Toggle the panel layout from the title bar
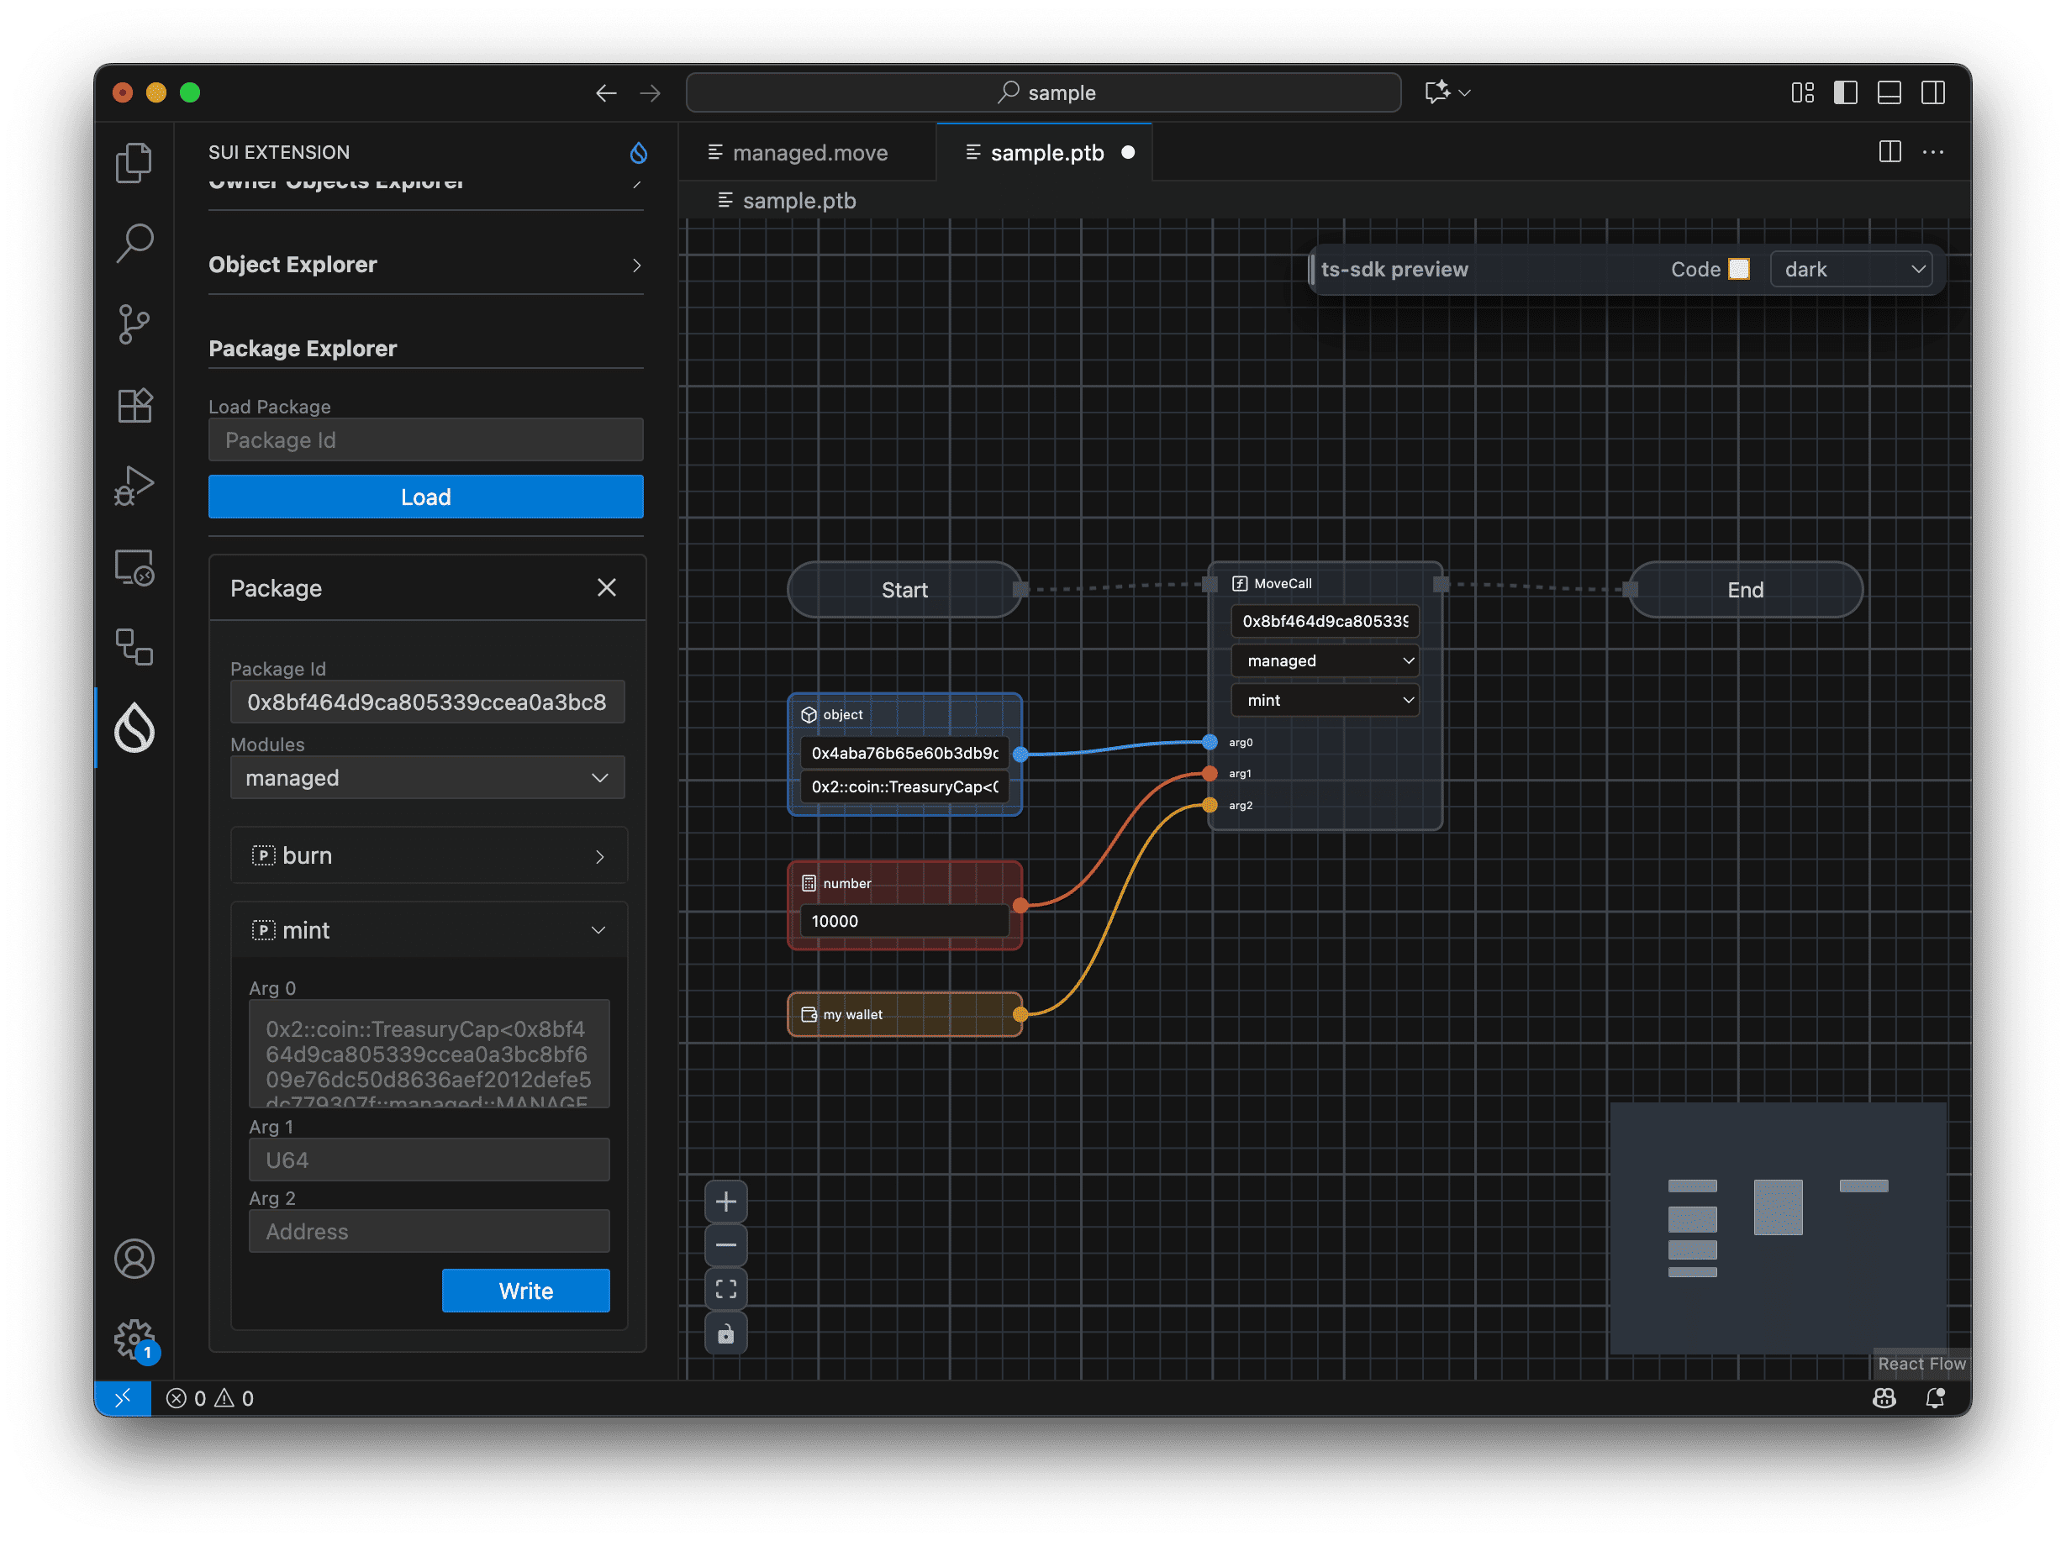 coord(1889,92)
